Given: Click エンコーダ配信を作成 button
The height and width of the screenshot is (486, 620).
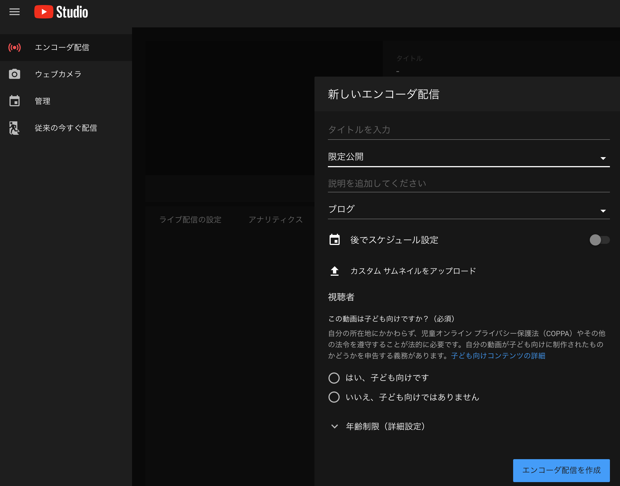Looking at the screenshot, I should pyautogui.click(x=561, y=470).
